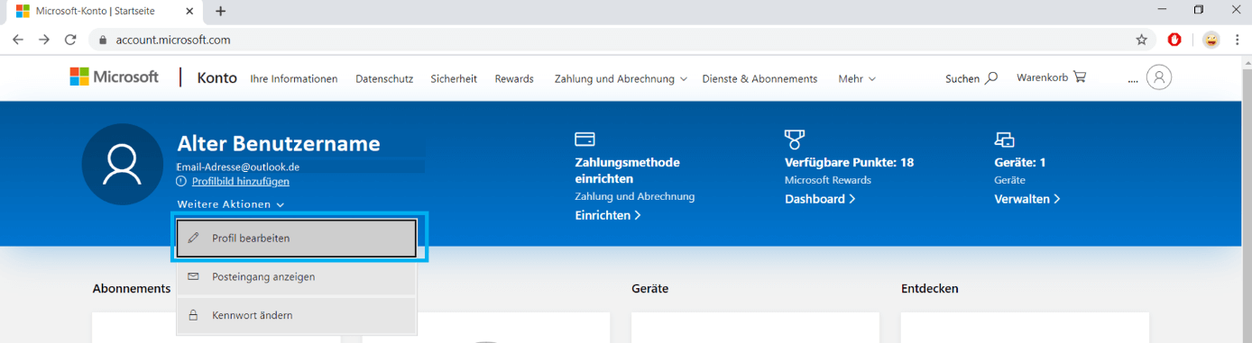Viewport: 1252px width, 343px height.
Task: Expand Zahlung und Abrechnung dropdown
Action: tap(621, 78)
